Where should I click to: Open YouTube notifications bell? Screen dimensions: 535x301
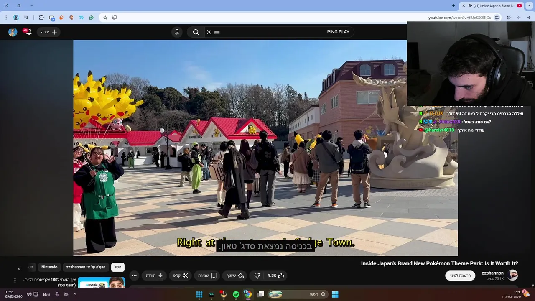tap(28, 32)
